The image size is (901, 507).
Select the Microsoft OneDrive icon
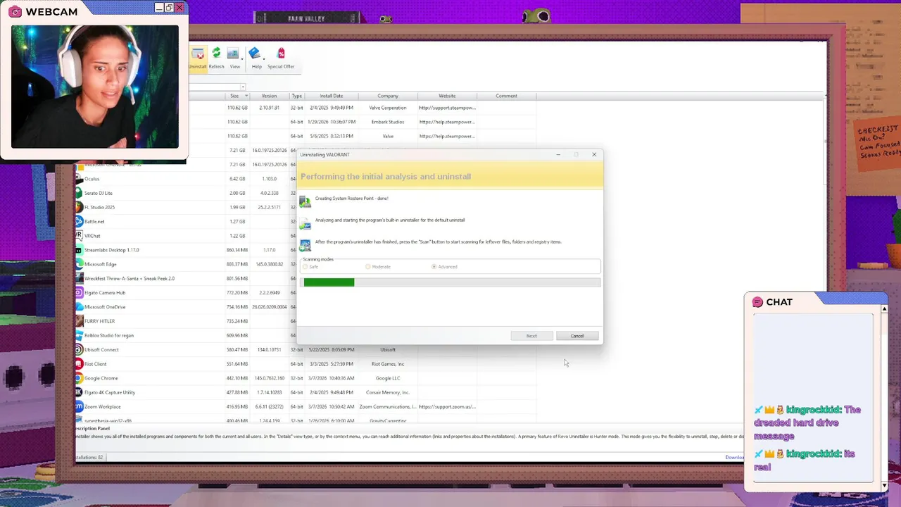click(x=80, y=307)
